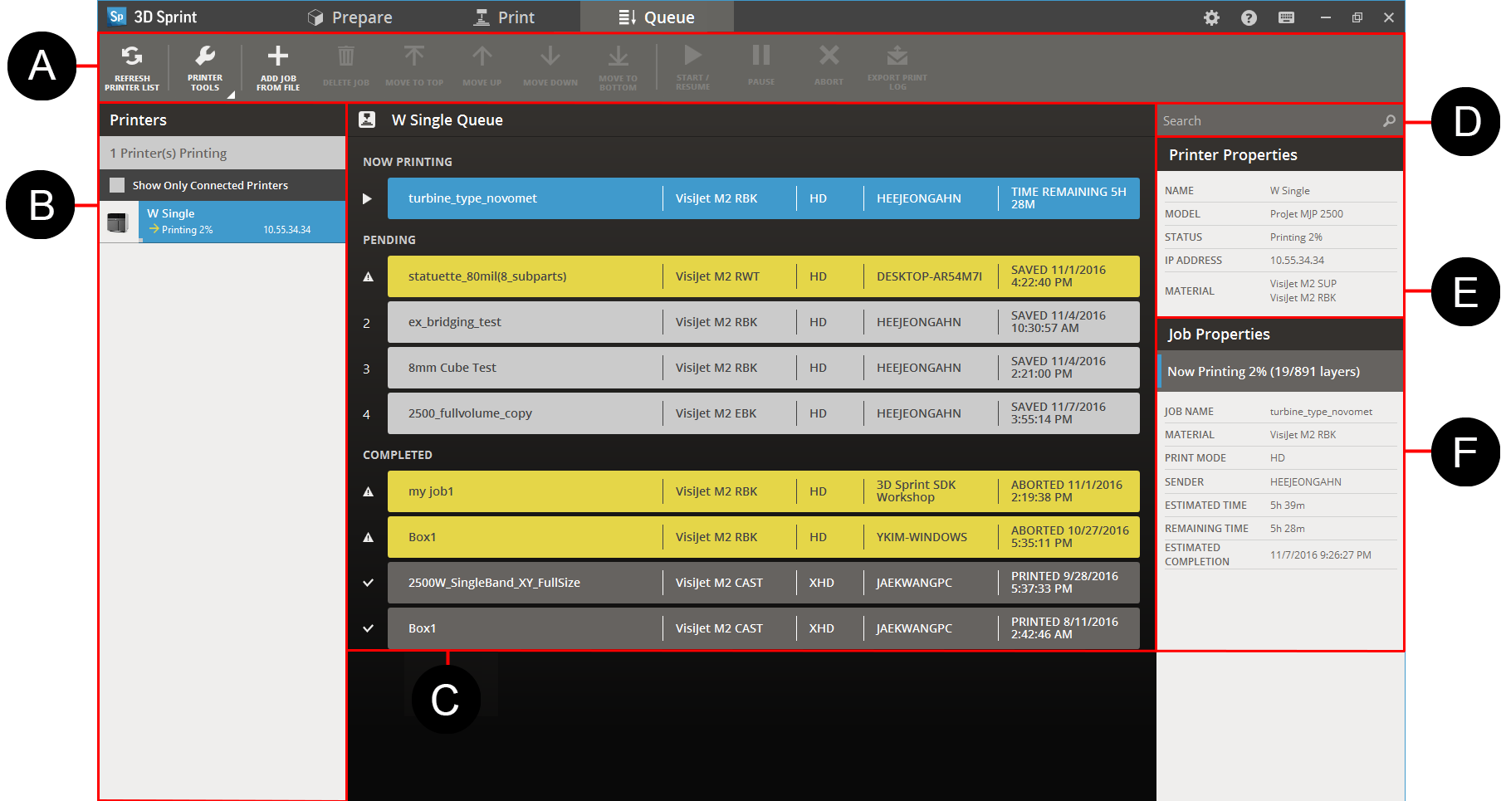Expand Printer Tools dropdown corner arrow
1506x801 pixels.
pyautogui.click(x=232, y=95)
